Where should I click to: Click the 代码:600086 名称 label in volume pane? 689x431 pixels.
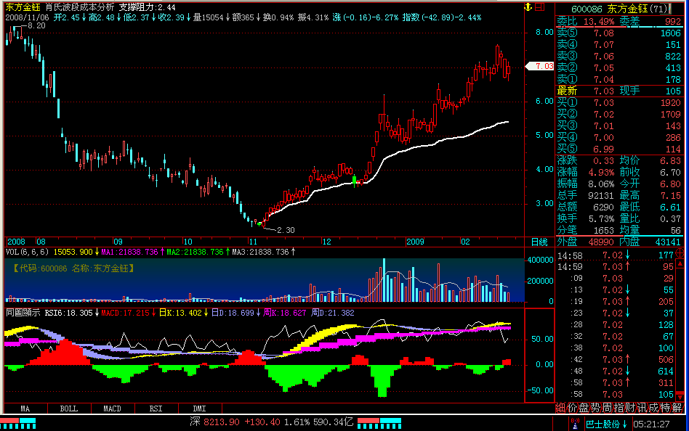point(73,268)
